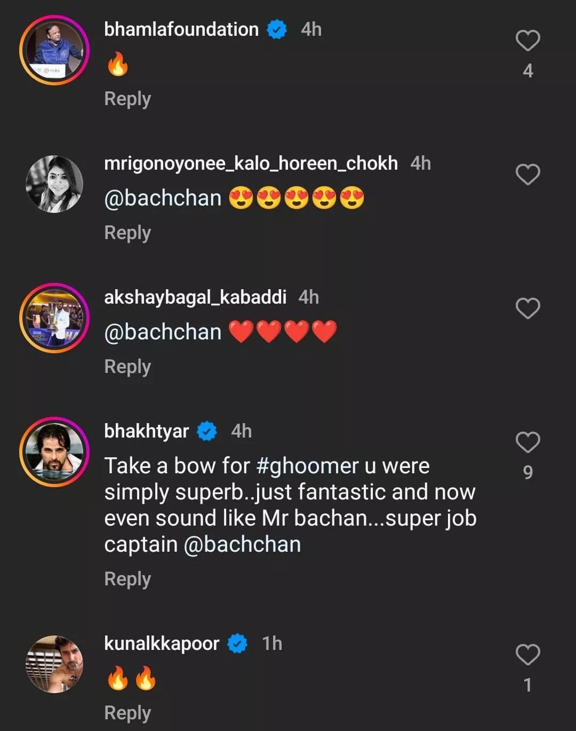Image resolution: width=576 pixels, height=731 pixels.
Task: View akshaybagal_kabaddi's story avatar
Action: 54,318
